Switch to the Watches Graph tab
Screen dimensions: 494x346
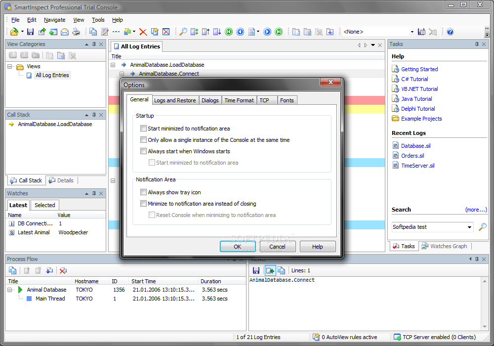[x=445, y=246]
